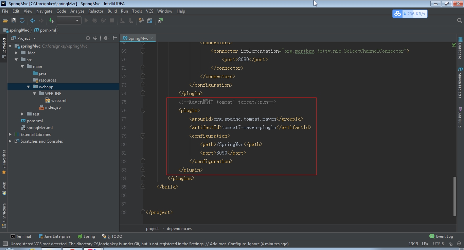Image resolution: width=464 pixels, height=250 pixels.
Task: Toggle the Ant Build tool window
Action: (x=460, y=117)
